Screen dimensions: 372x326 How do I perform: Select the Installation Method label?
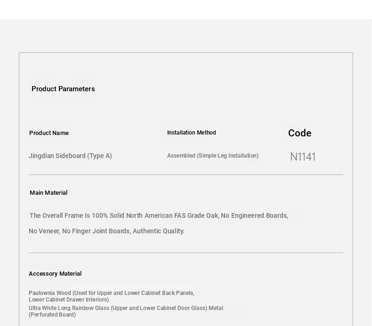pos(192,133)
